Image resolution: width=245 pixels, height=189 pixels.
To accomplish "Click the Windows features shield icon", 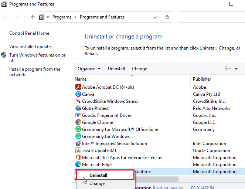I will (x=4, y=55).
